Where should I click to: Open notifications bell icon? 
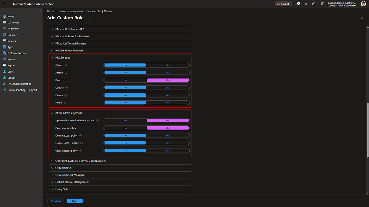[x=298, y=4]
